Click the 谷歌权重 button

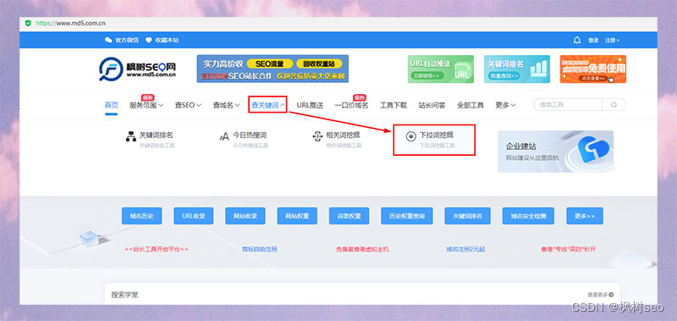pos(349,216)
